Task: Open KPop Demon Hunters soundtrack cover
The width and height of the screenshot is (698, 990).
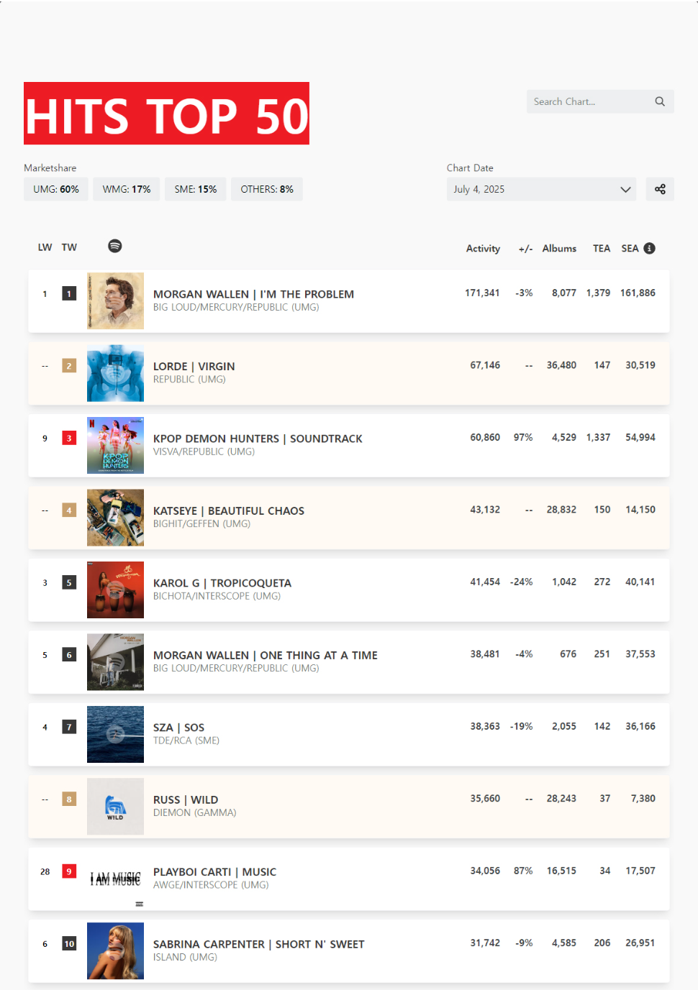Action: pyautogui.click(x=115, y=445)
